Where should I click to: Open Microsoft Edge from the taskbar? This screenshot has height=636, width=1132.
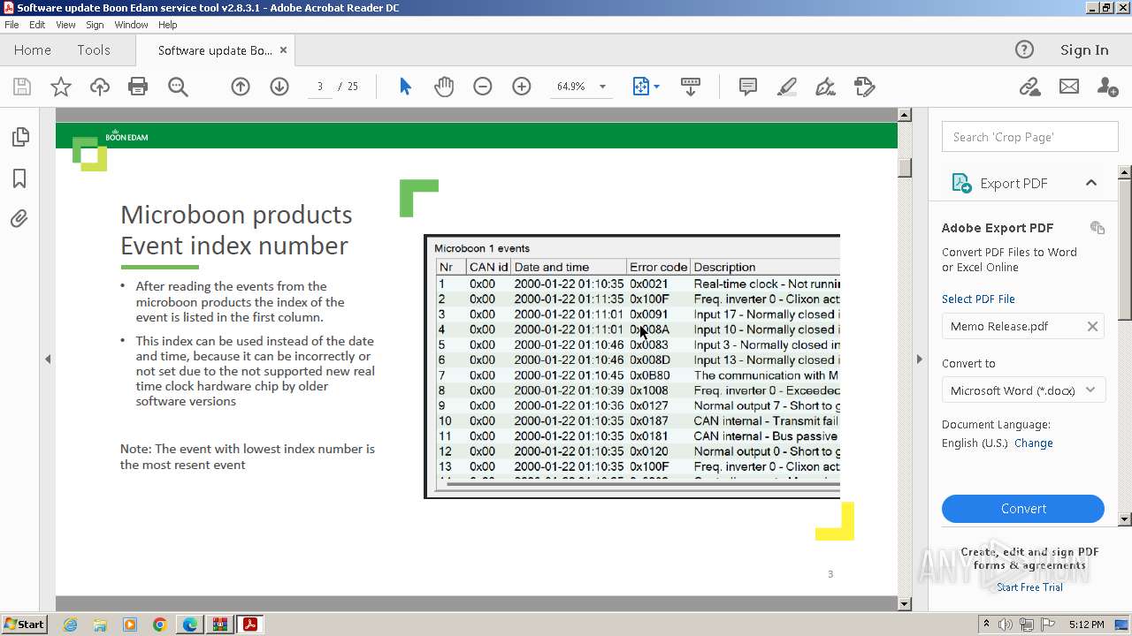pos(189,625)
